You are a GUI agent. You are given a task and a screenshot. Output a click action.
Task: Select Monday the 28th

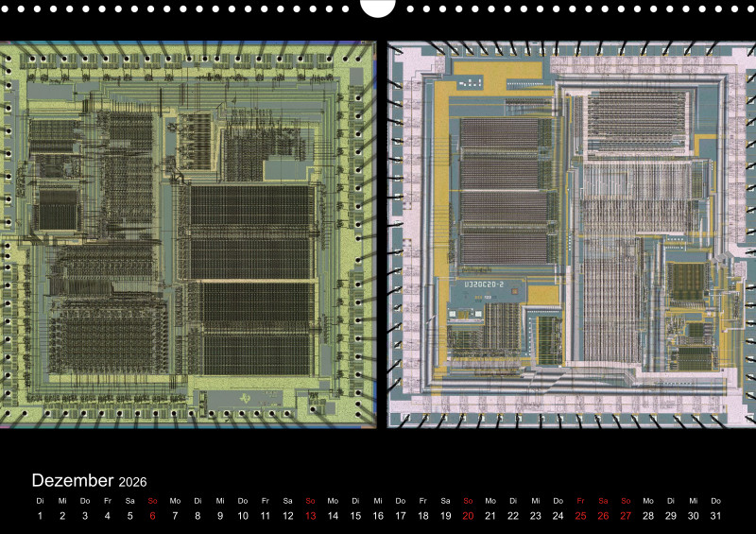click(648, 516)
